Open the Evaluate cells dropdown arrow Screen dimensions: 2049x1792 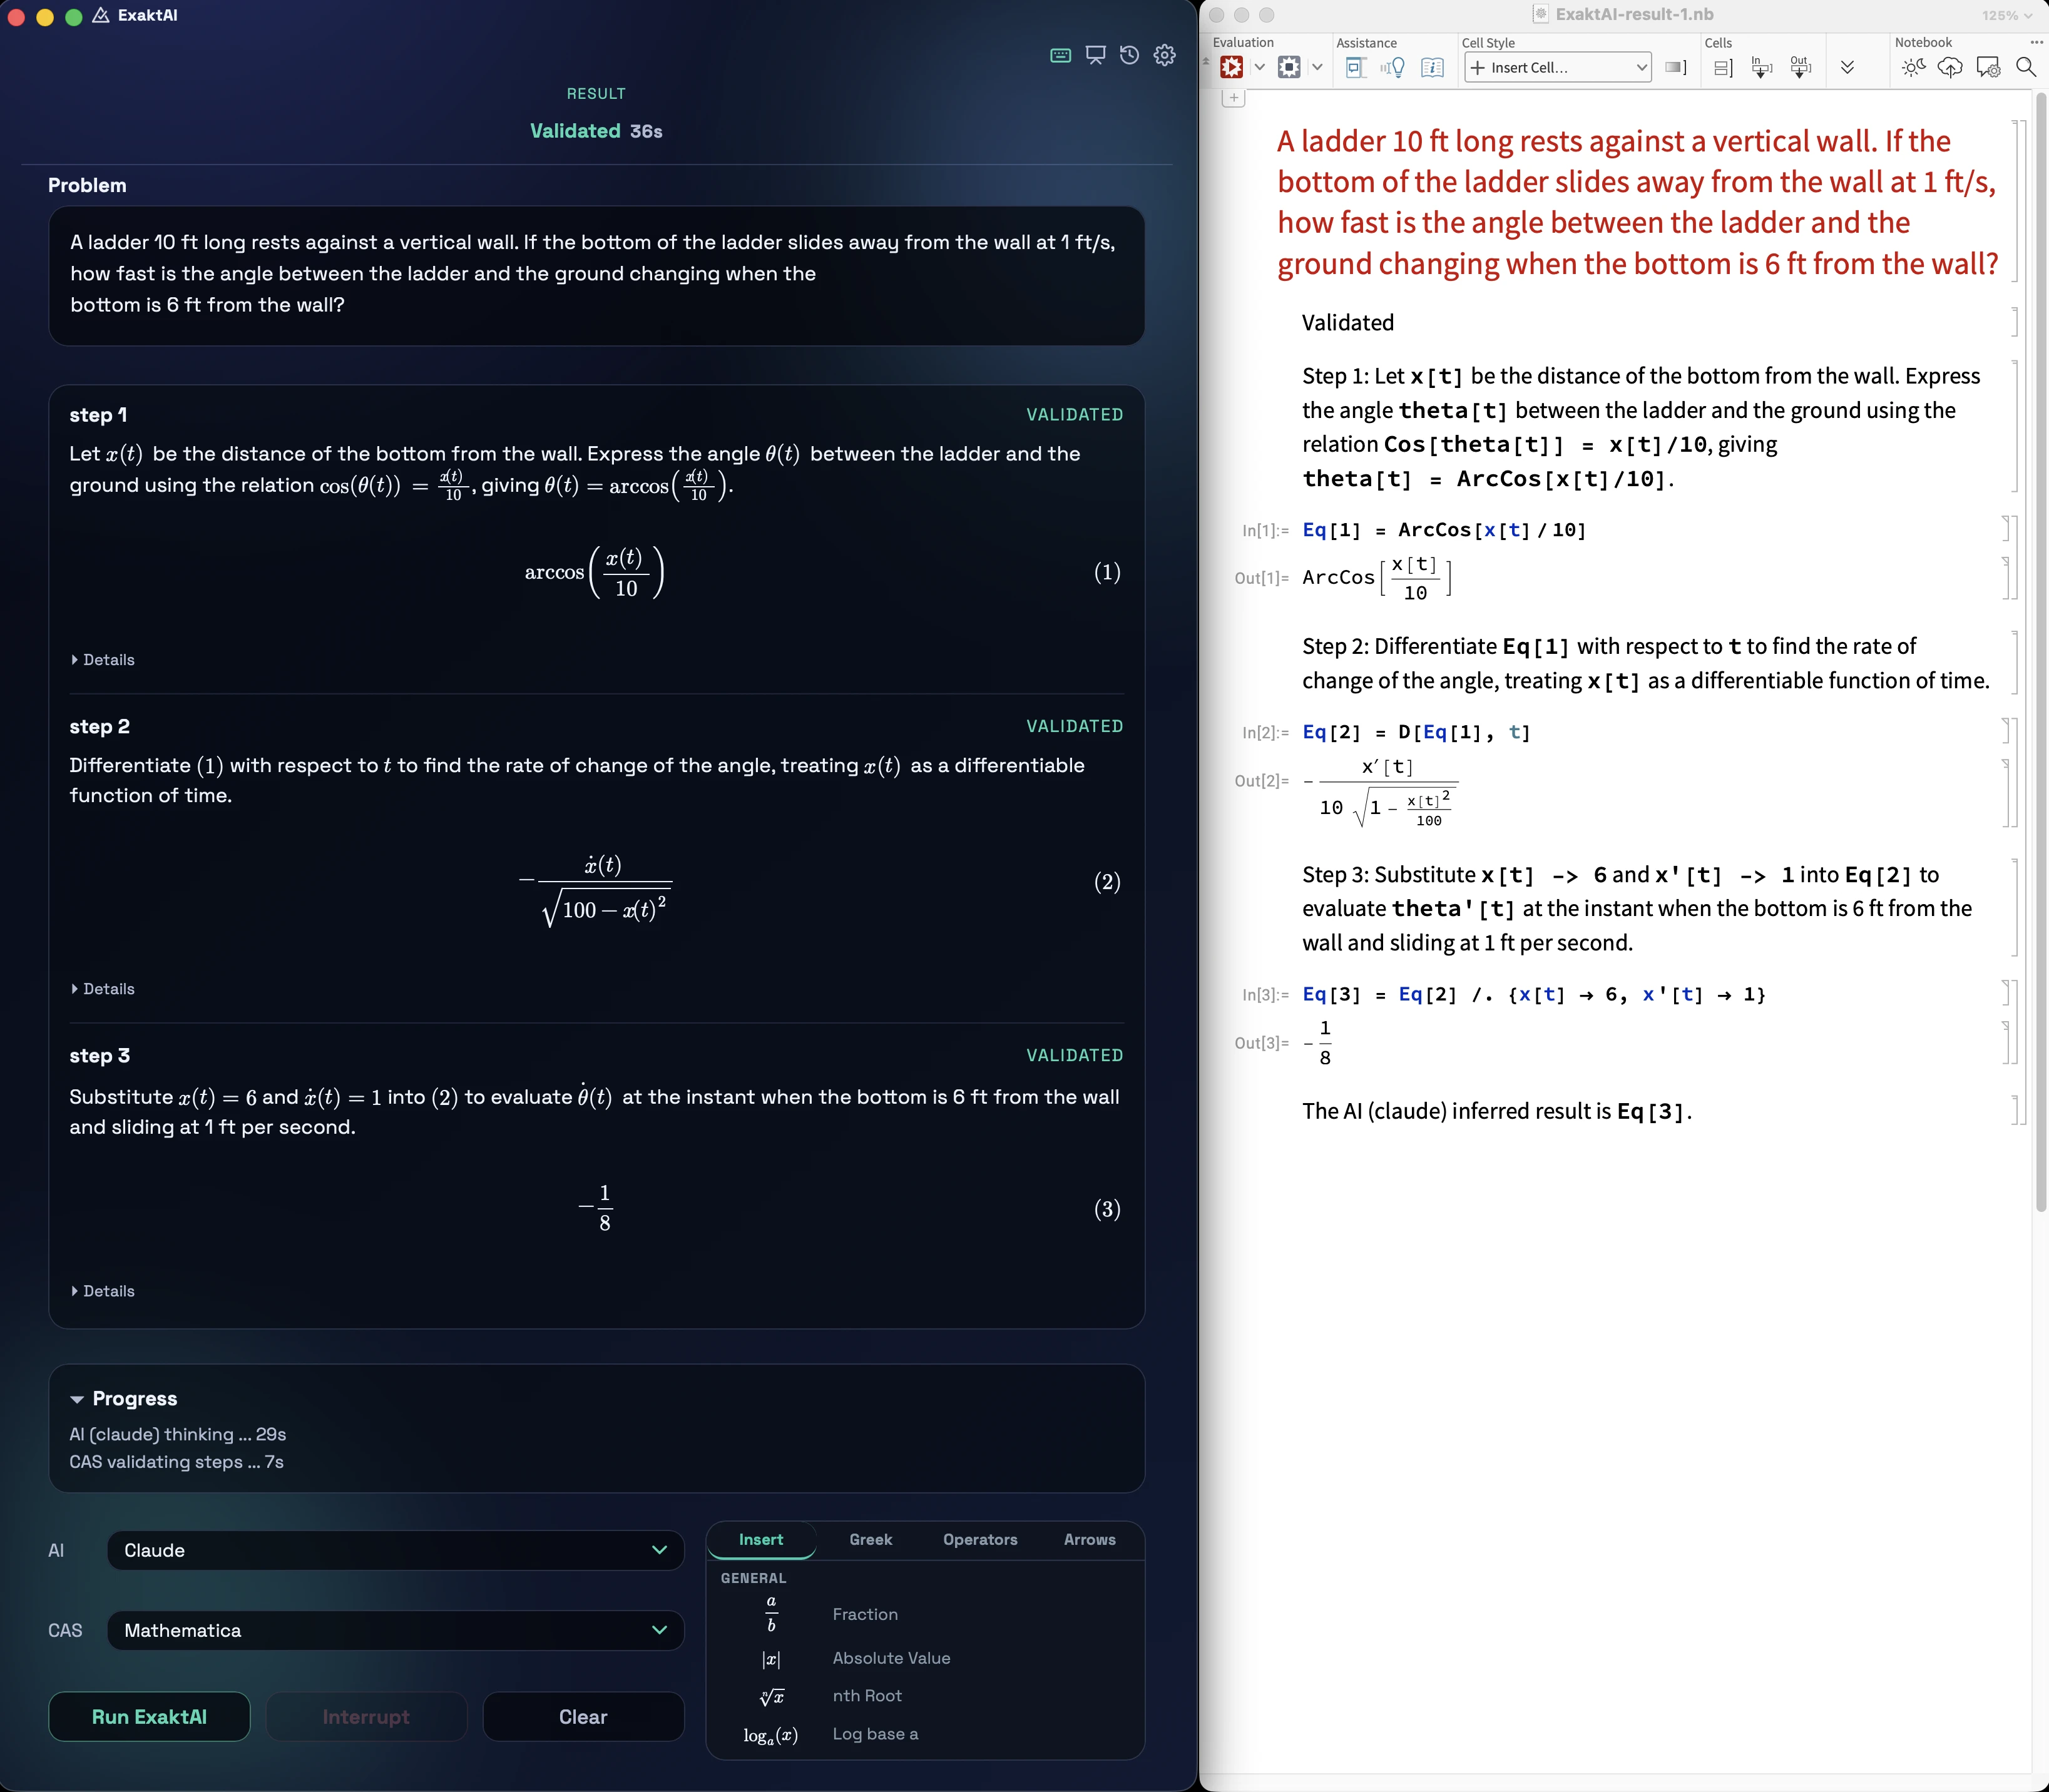1260,67
